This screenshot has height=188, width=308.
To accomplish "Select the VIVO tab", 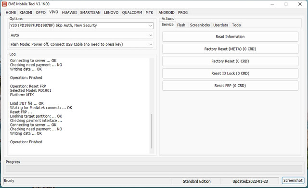I will (53, 12).
